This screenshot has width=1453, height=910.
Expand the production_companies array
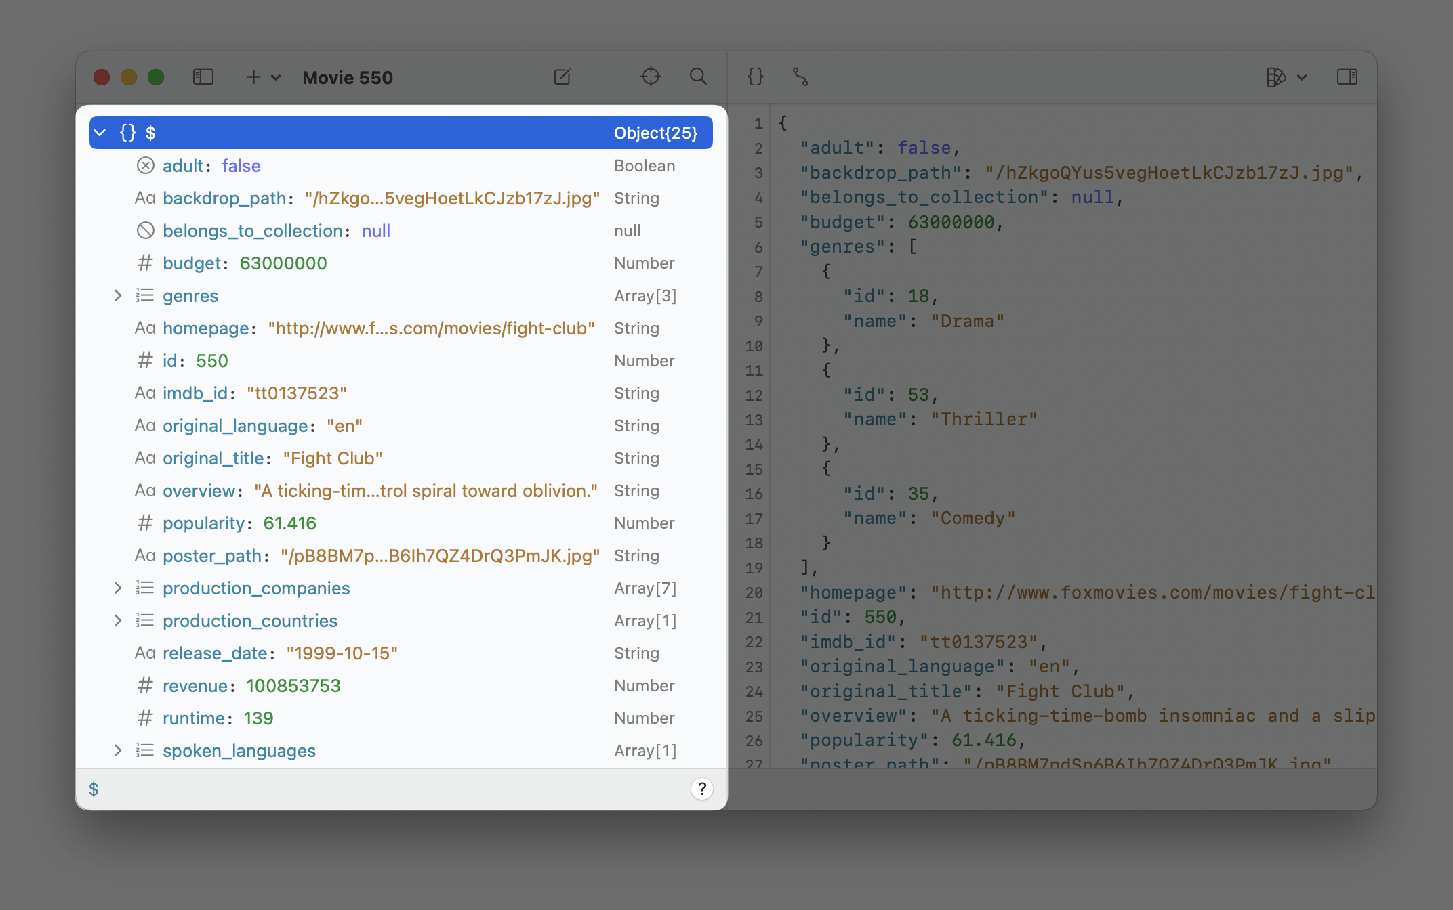pos(118,588)
